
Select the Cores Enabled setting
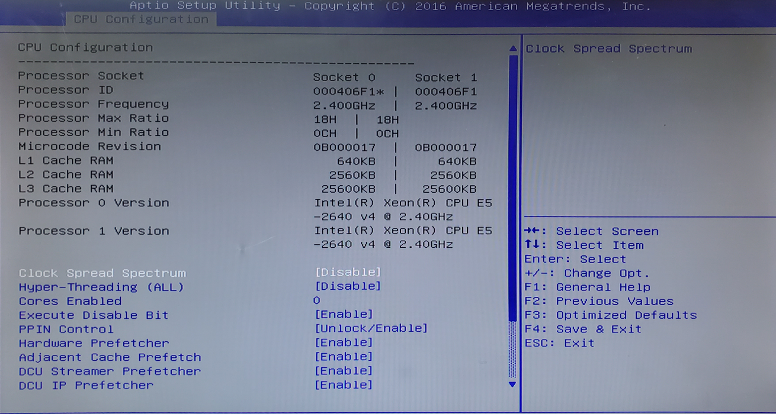(70, 301)
